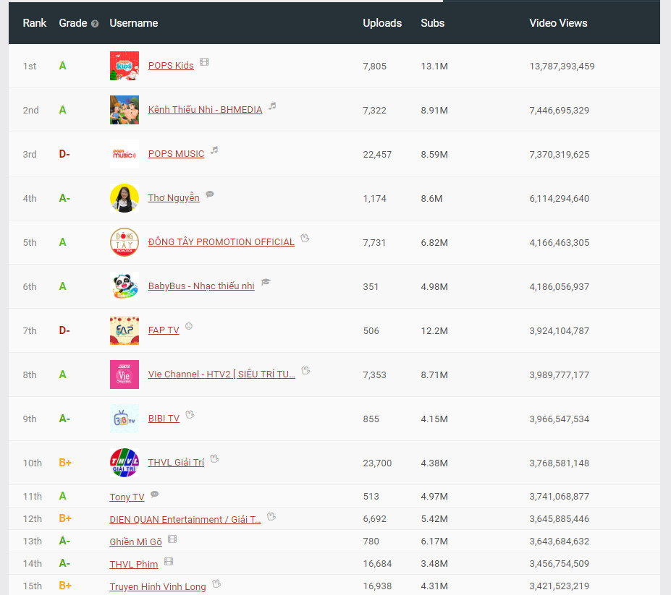The width and height of the screenshot is (671, 595).
Task: Click the speech bubble icon beside Tony TV
Action: pos(154,495)
